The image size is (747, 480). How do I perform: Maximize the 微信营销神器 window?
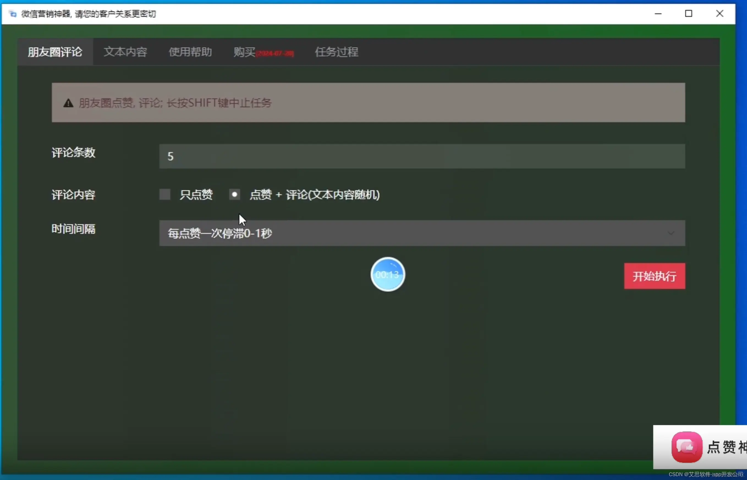pyautogui.click(x=688, y=14)
